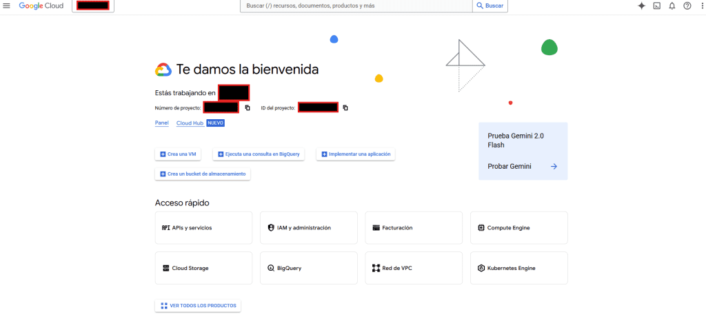Click the Red de VPC network icon
706x321 pixels.
click(376, 269)
